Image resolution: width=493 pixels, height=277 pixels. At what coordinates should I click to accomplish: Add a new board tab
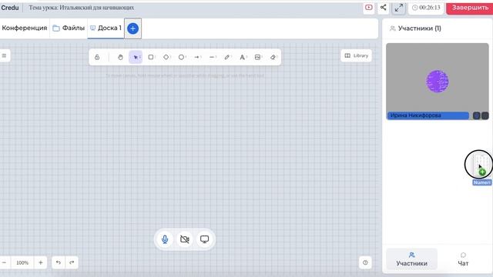[x=132, y=28]
